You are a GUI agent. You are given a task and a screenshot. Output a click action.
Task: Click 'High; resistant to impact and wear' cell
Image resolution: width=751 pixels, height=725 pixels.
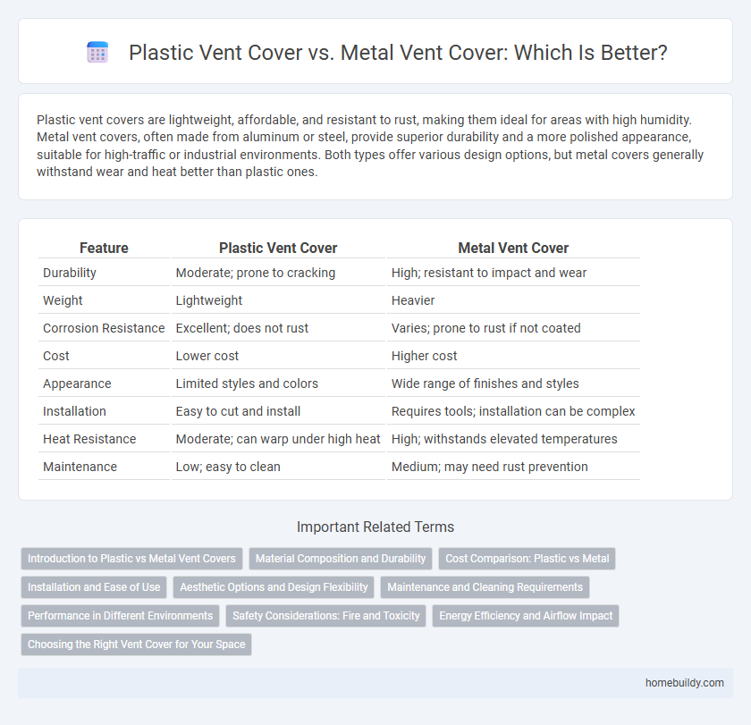coord(489,273)
